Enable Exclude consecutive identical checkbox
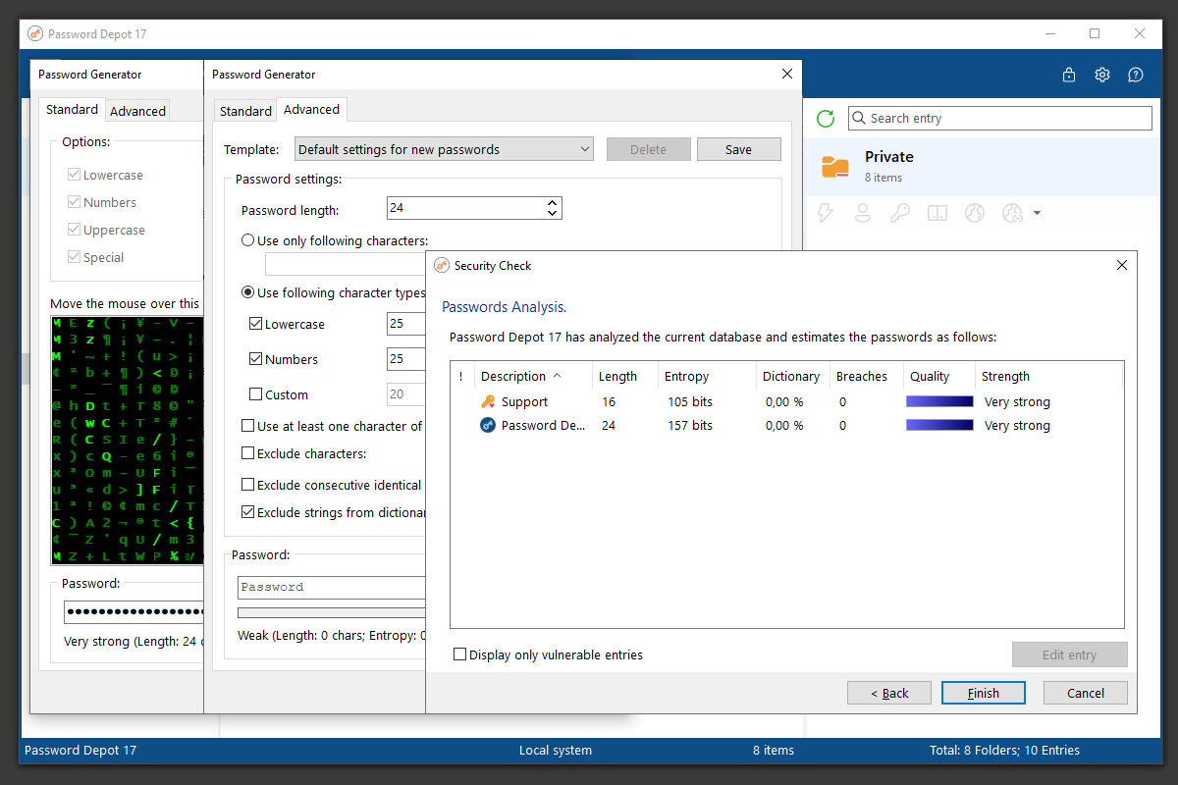The width and height of the screenshot is (1178, 785). 247,485
